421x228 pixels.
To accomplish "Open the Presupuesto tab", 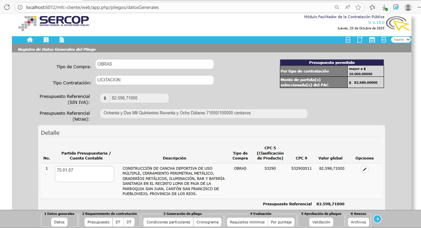I will pyautogui.click(x=98, y=222).
